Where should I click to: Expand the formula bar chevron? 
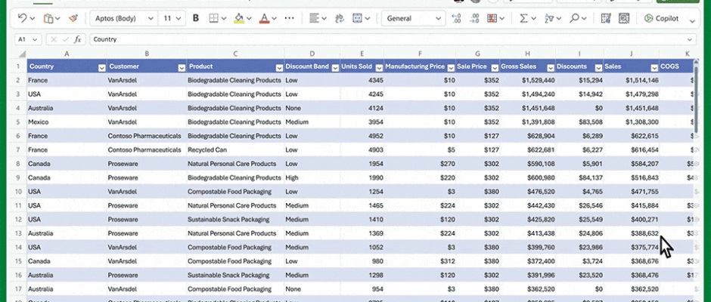[x=690, y=39]
